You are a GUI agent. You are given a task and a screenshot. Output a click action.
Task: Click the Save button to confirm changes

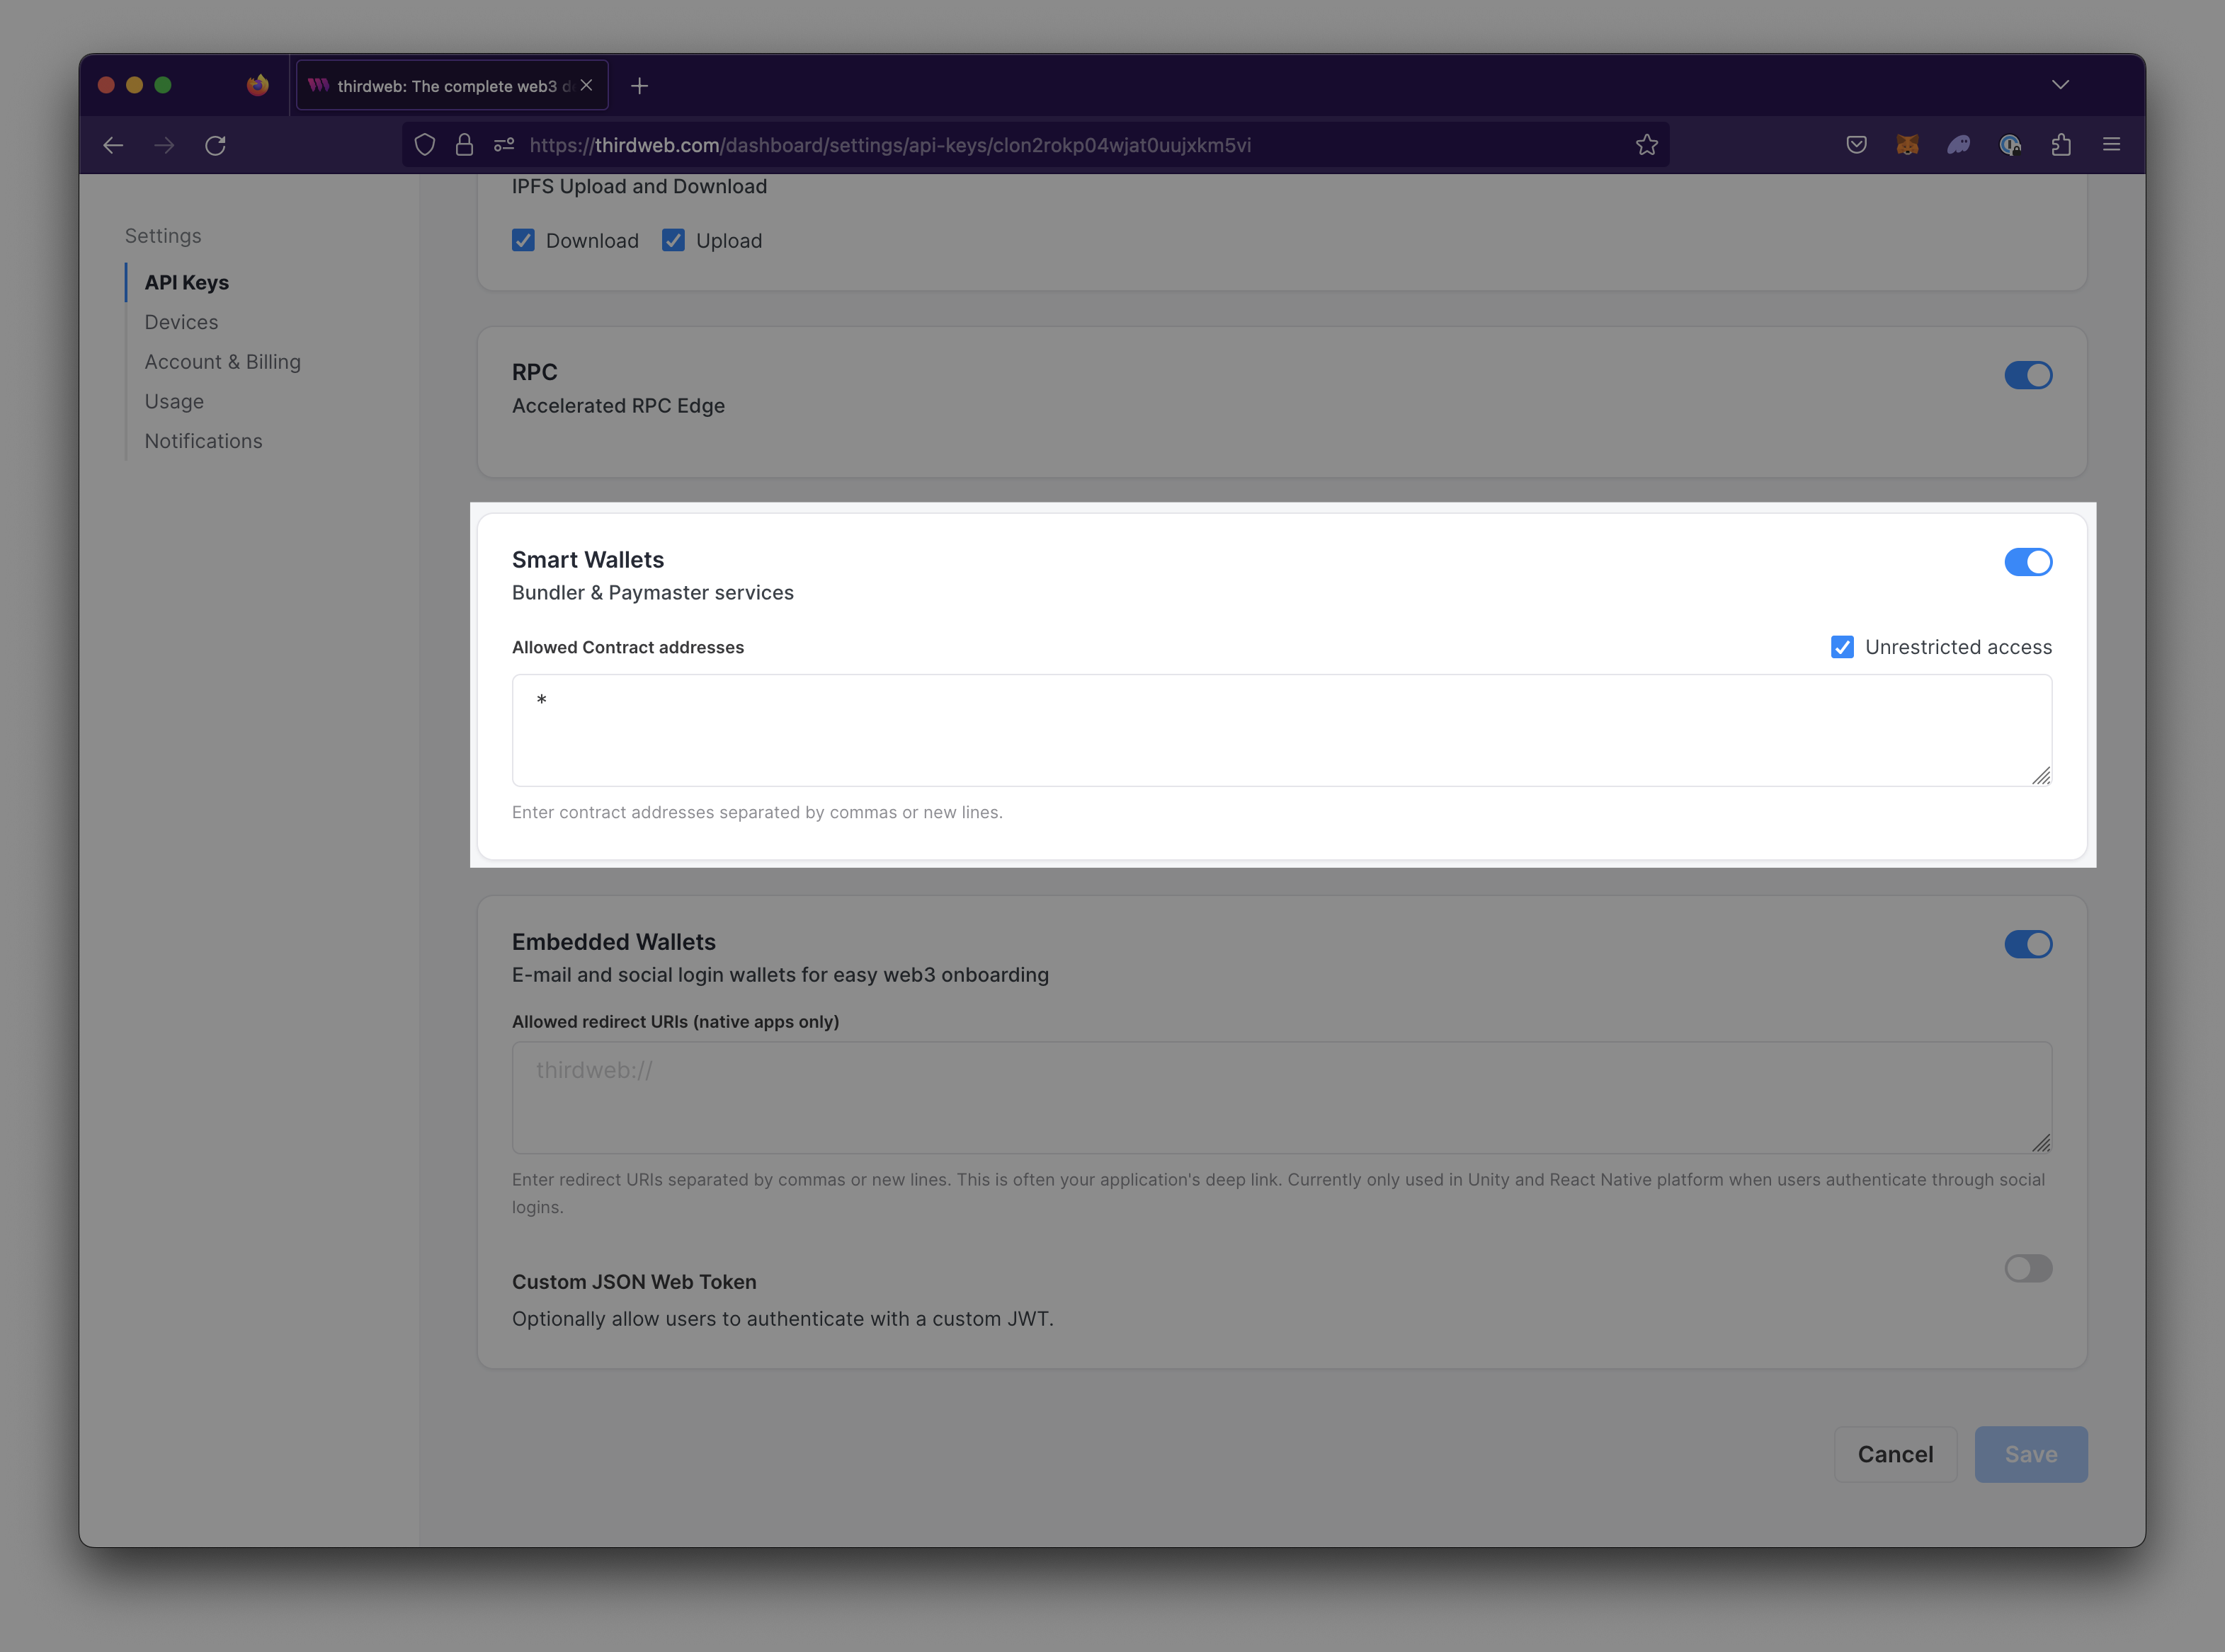pyautogui.click(x=2031, y=1452)
